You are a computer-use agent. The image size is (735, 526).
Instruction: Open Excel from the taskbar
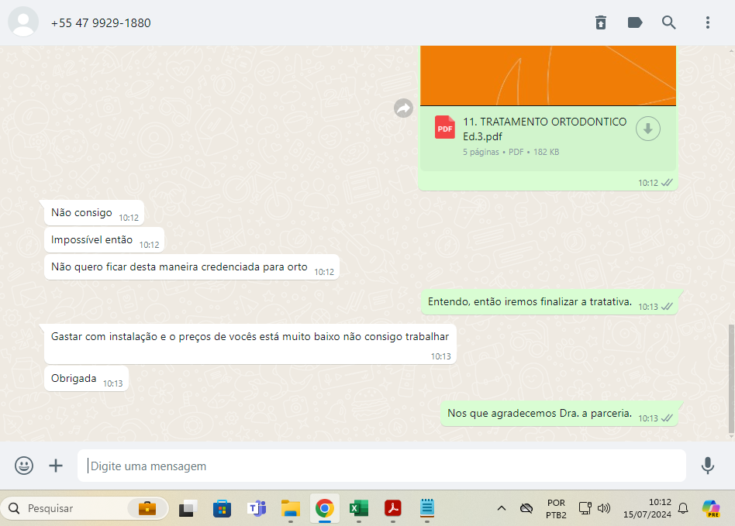click(x=358, y=508)
